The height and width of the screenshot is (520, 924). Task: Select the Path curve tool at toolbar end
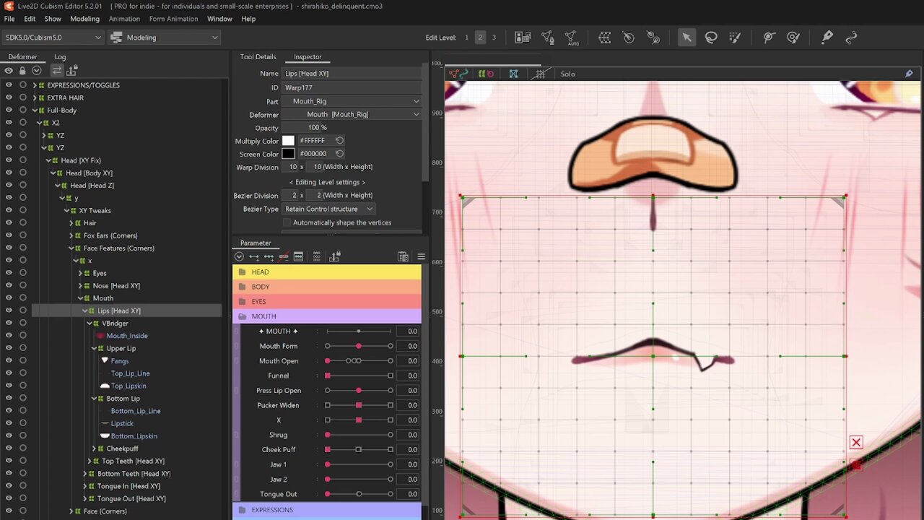[x=851, y=38]
